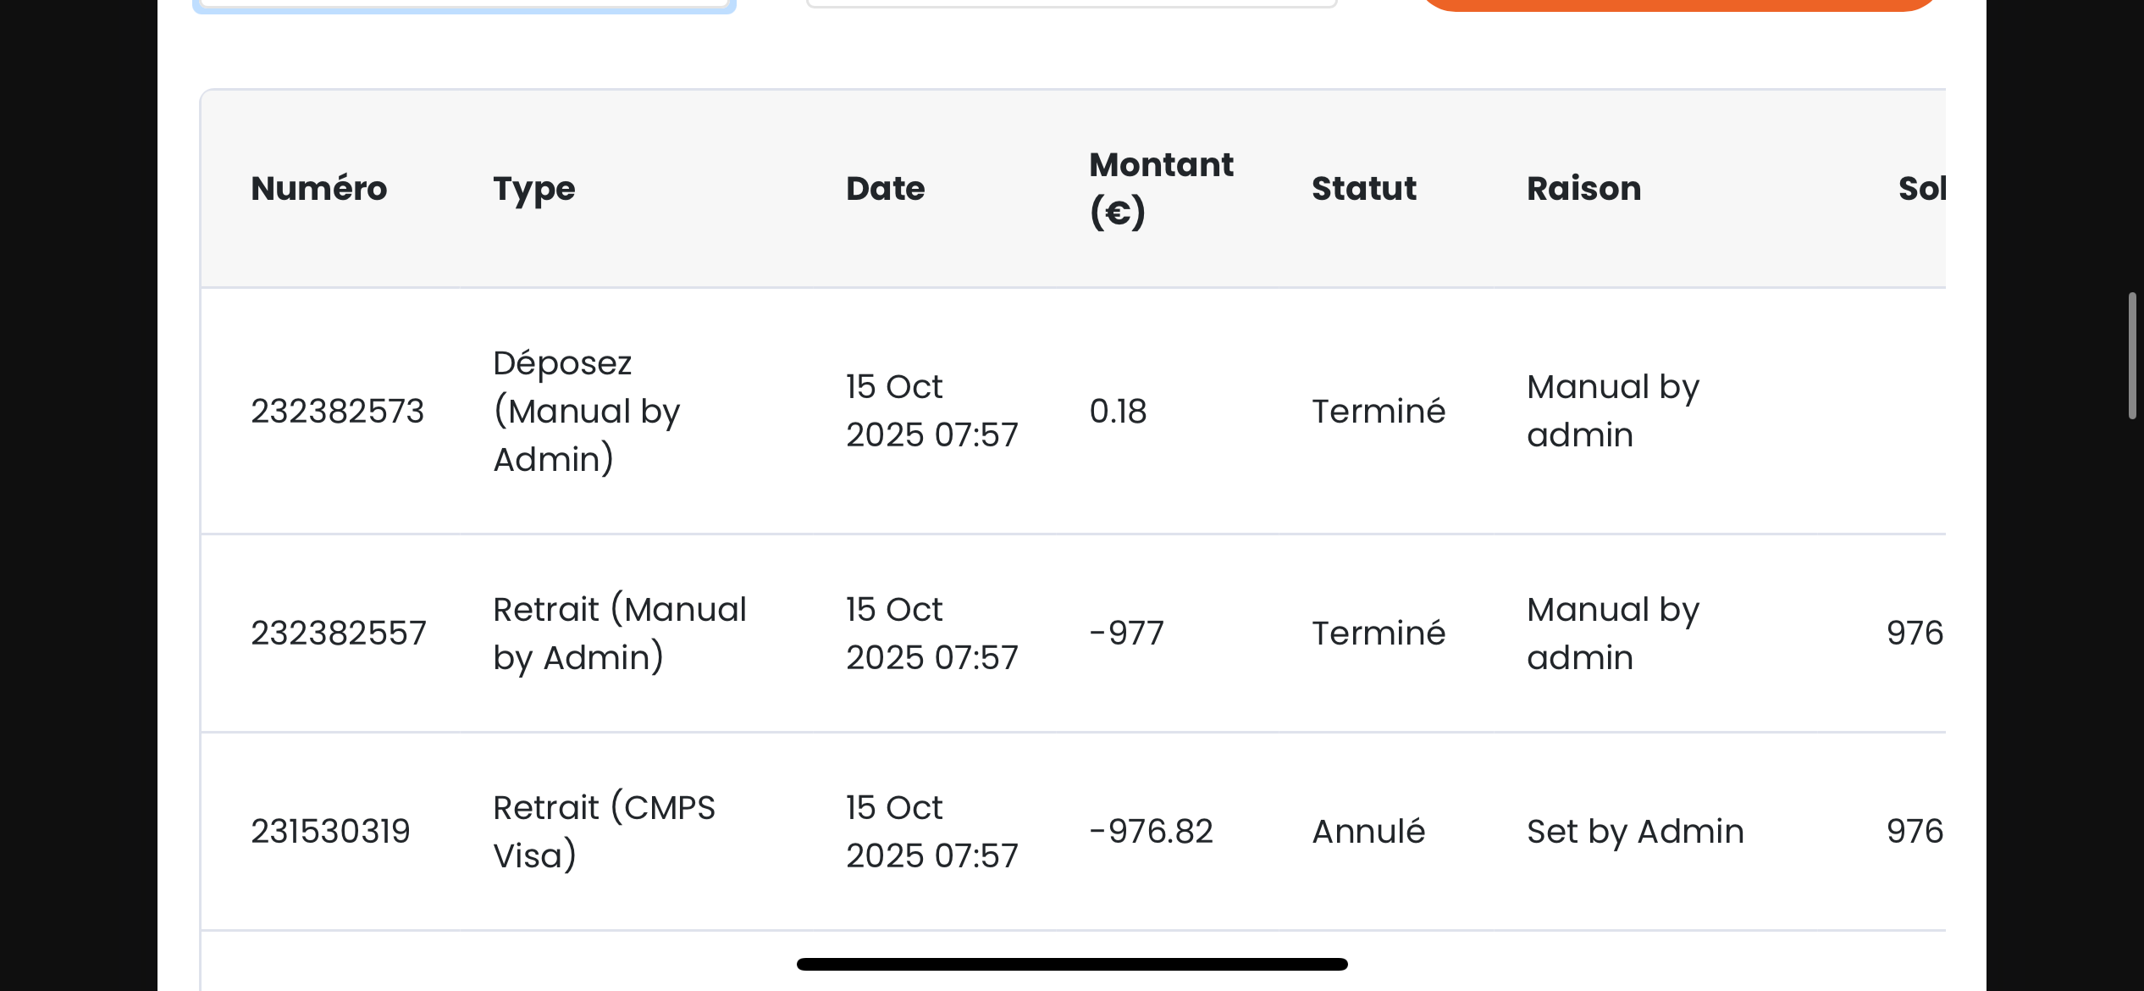Click the Annulé status cell
The height and width of the screenshot is (991, 2144).
coord(1368,832)
